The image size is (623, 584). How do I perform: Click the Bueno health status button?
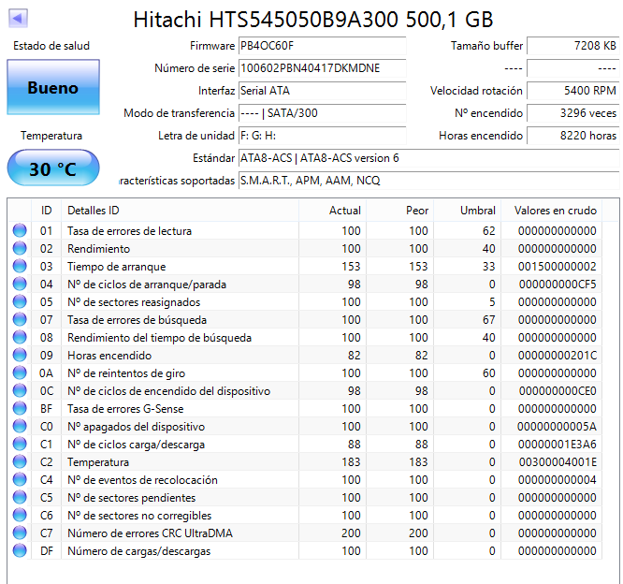coord(53,87)
